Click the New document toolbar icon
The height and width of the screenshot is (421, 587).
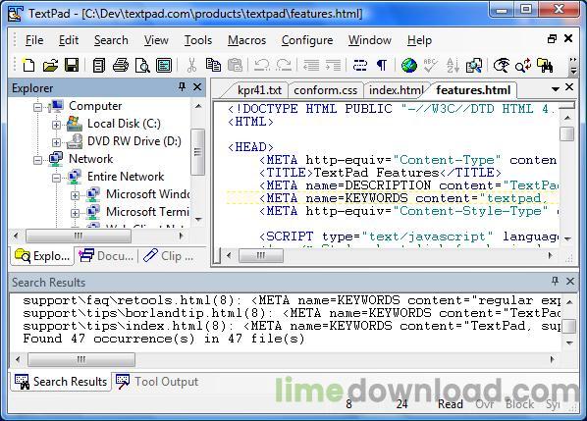pyautogui.click(x=28, y=65)
